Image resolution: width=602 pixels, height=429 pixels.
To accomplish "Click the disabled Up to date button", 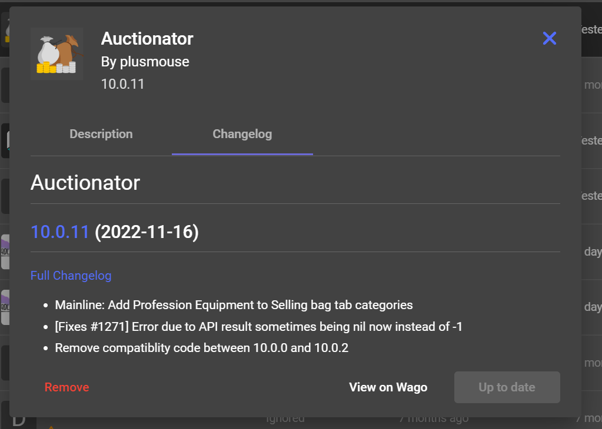I will click(507, 387).
